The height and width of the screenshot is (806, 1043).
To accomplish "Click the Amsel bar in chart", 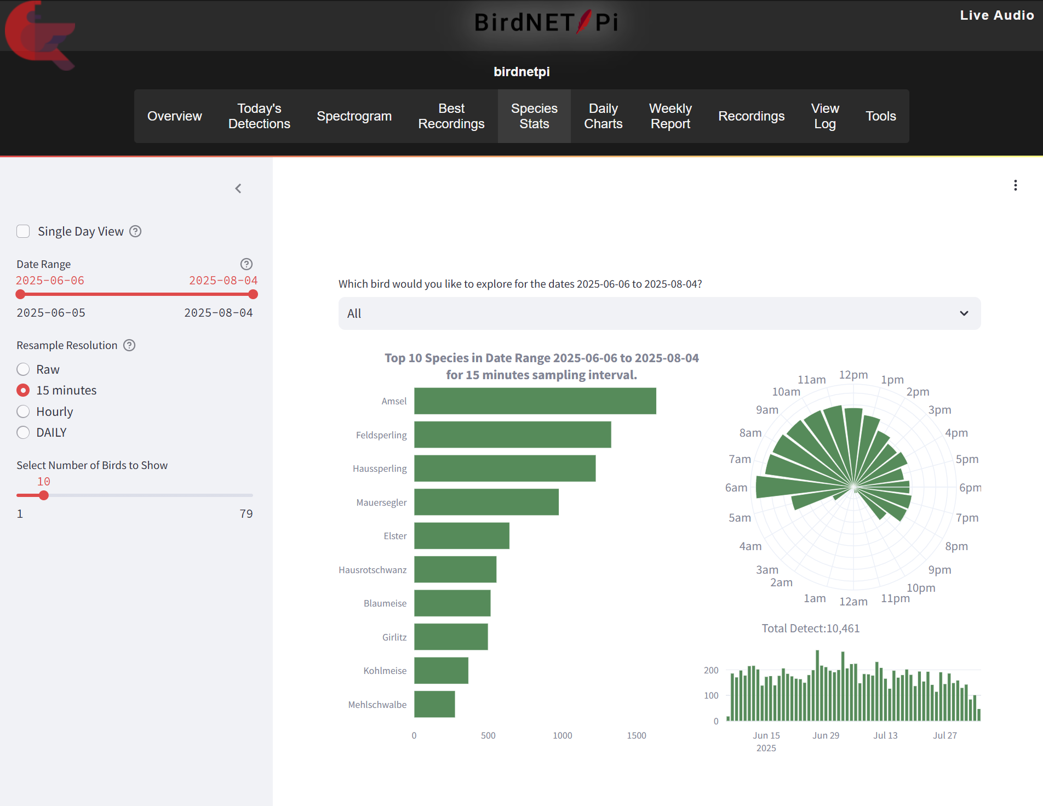I will pyautogui.click(x=535, y=401).
